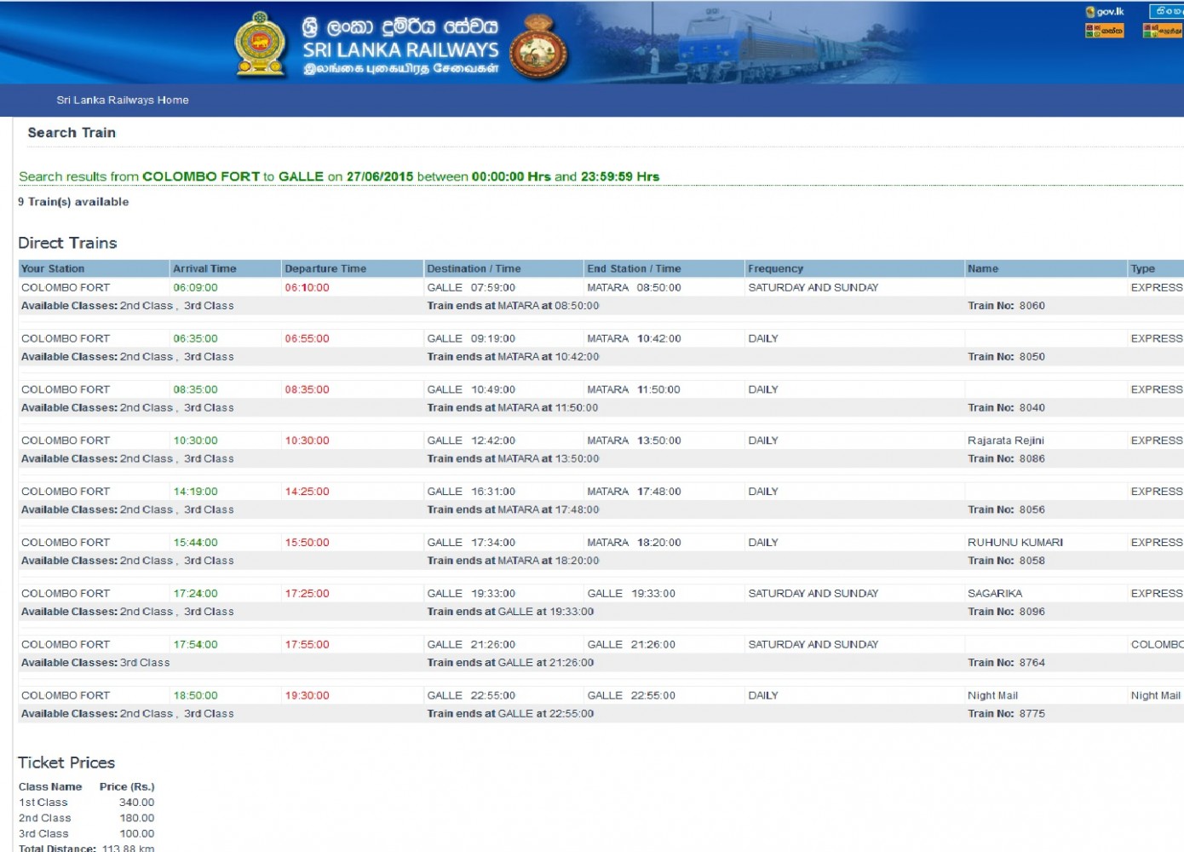Click the train photo in the banner

pyautogui.click(x=767, y=43)
